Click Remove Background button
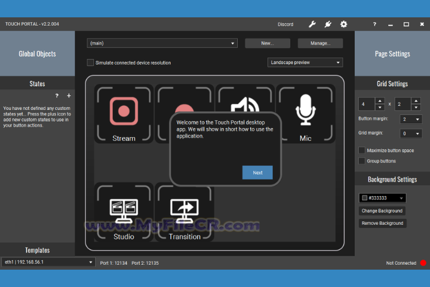The height and width of the screenshot is (287, 430). pyautogui.click(x=382, y=223)
